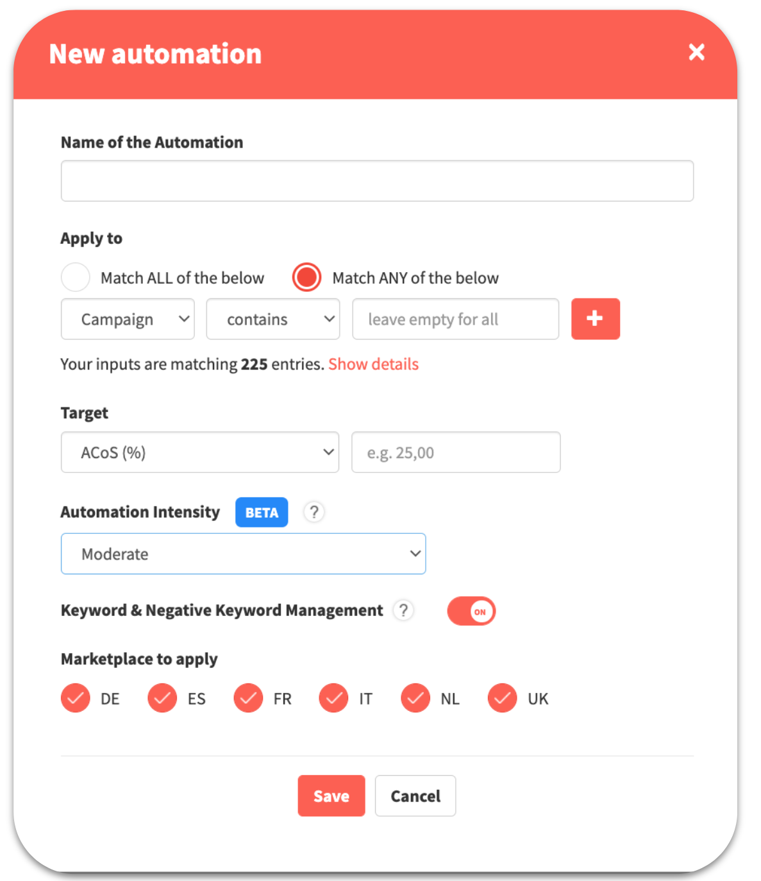Uncheck the NL marketplace
The width and height of the screenshot is (761, 881).
[415, 698]
